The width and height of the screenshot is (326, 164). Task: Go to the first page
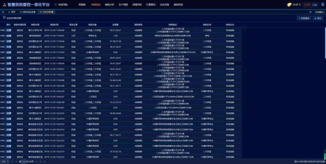coord(12,162)
